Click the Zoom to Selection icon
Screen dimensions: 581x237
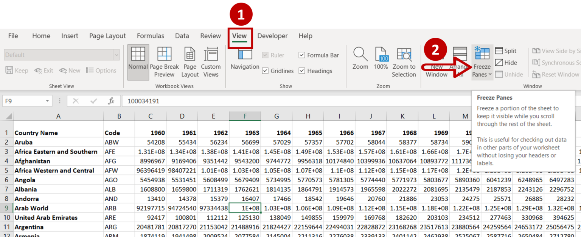pos(404,62)
